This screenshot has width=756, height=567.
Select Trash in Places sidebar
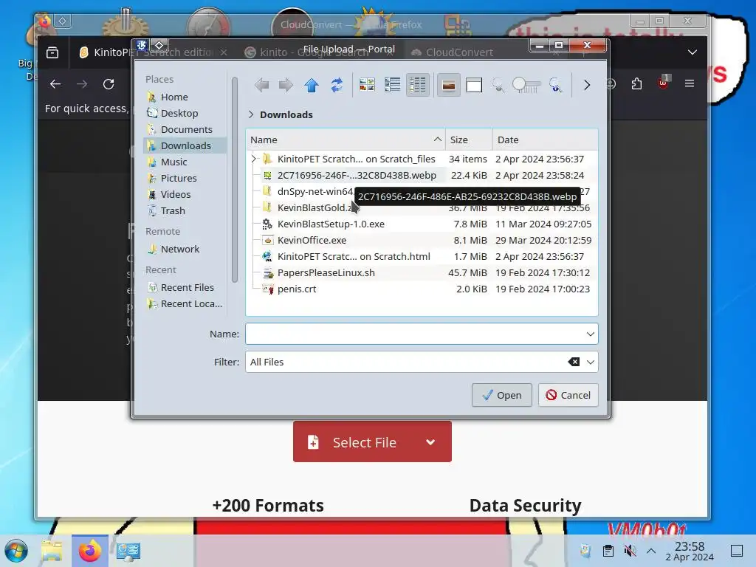pyautogui.click(x=185, y=210)
